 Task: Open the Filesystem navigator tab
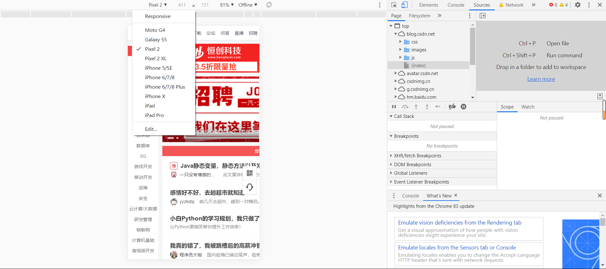419,15
